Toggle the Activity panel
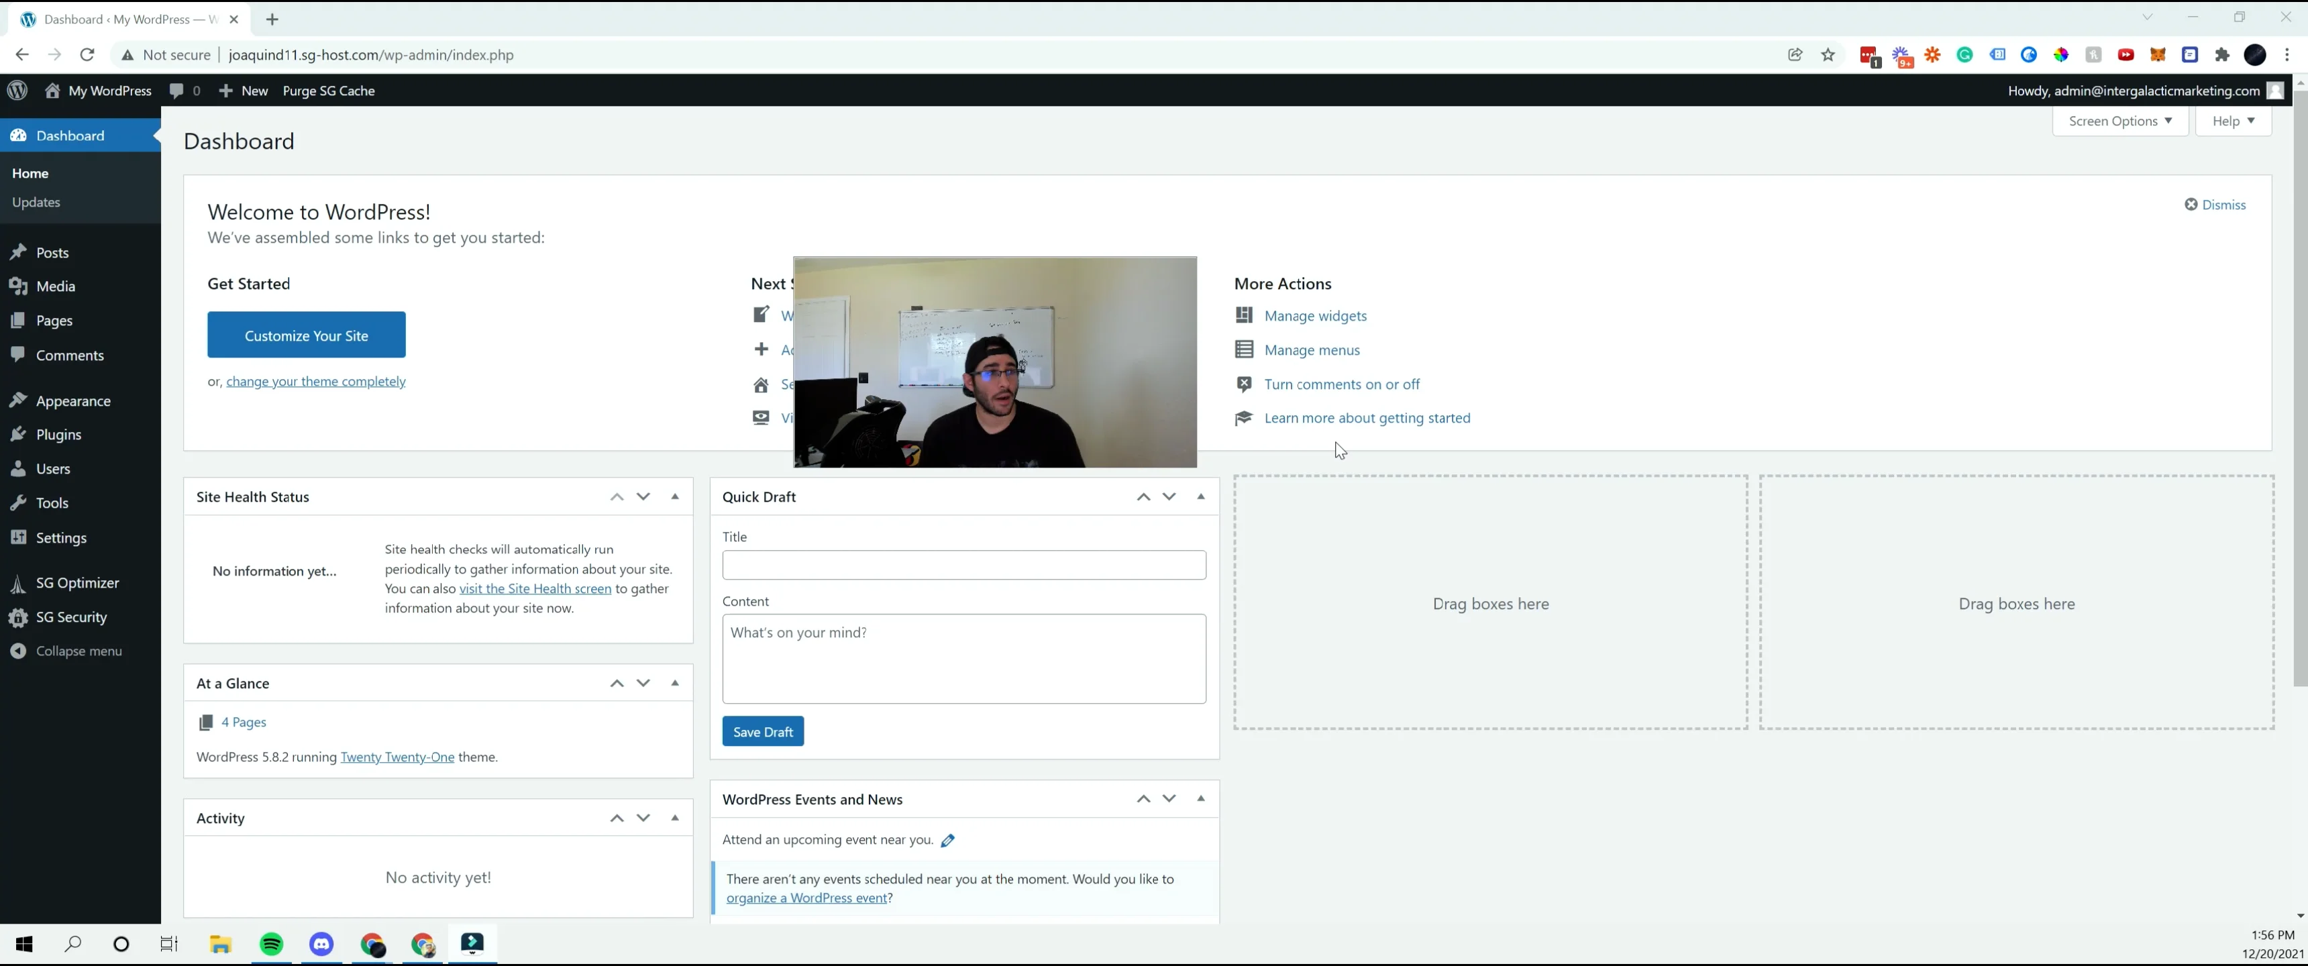Screen dimensions: 2308x966 click(676, 817)
